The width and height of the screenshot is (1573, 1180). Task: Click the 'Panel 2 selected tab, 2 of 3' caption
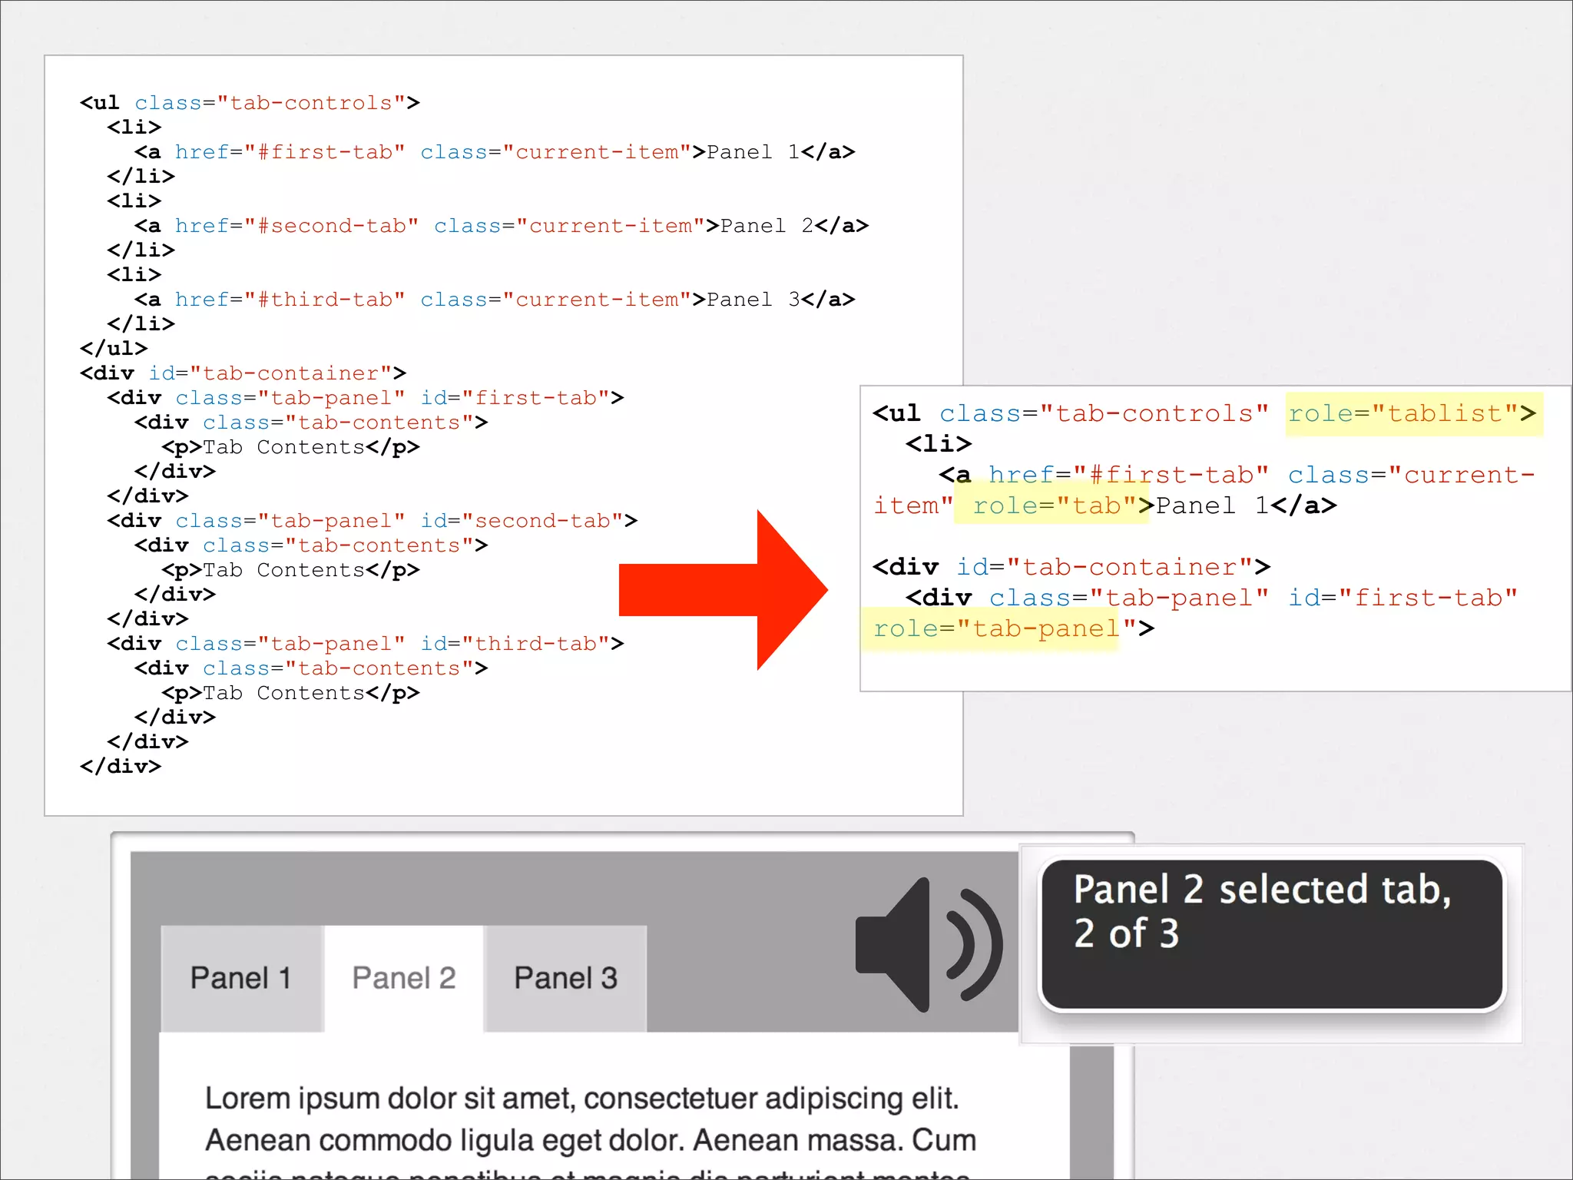click(x=1272, y=933)
